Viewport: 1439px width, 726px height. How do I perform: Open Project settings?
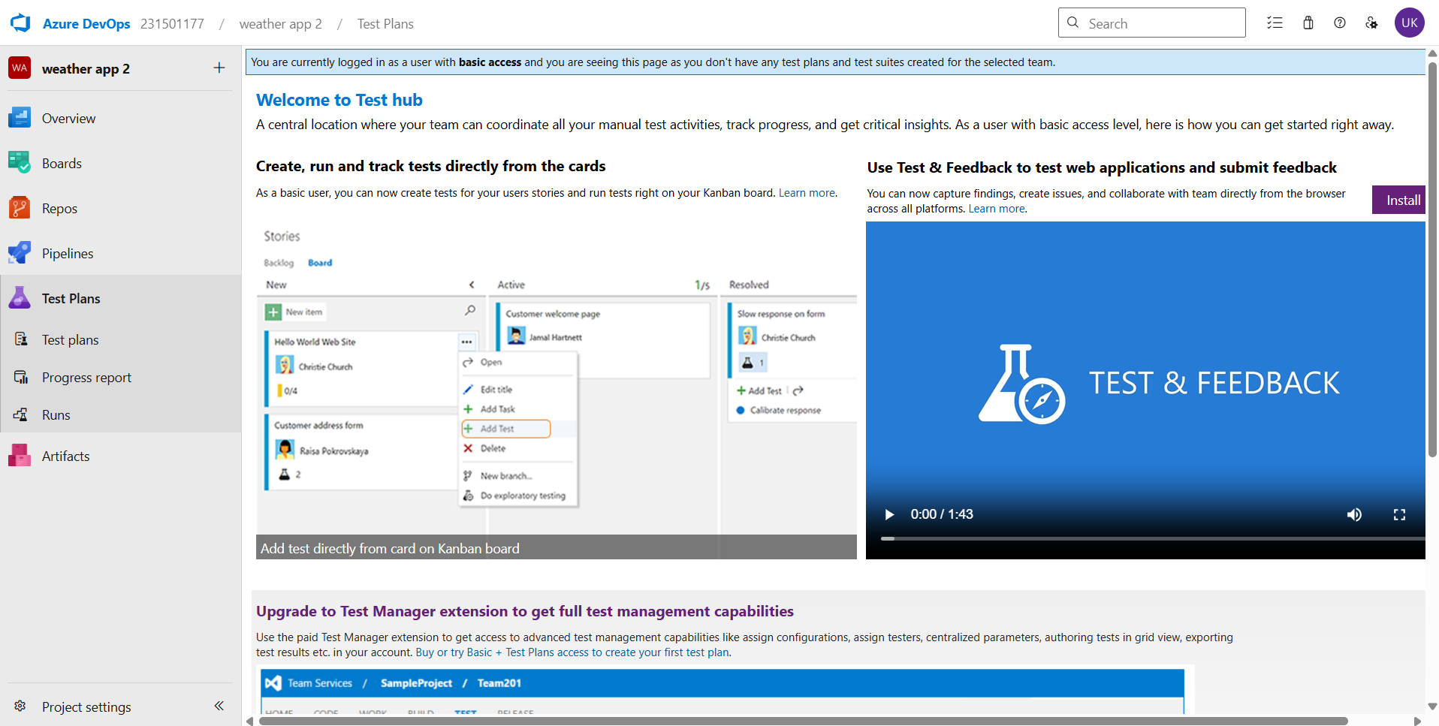coord(86,706)
